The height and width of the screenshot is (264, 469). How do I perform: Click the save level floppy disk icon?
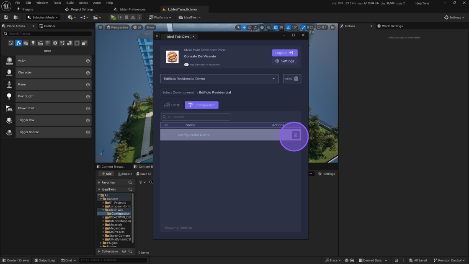pos(6,18)
